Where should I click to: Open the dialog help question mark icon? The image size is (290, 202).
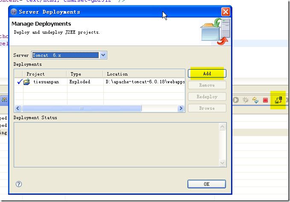[19, 184]
